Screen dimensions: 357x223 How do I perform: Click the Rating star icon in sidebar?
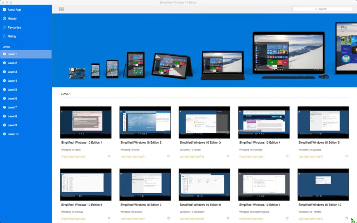click(x=4, y=36)
